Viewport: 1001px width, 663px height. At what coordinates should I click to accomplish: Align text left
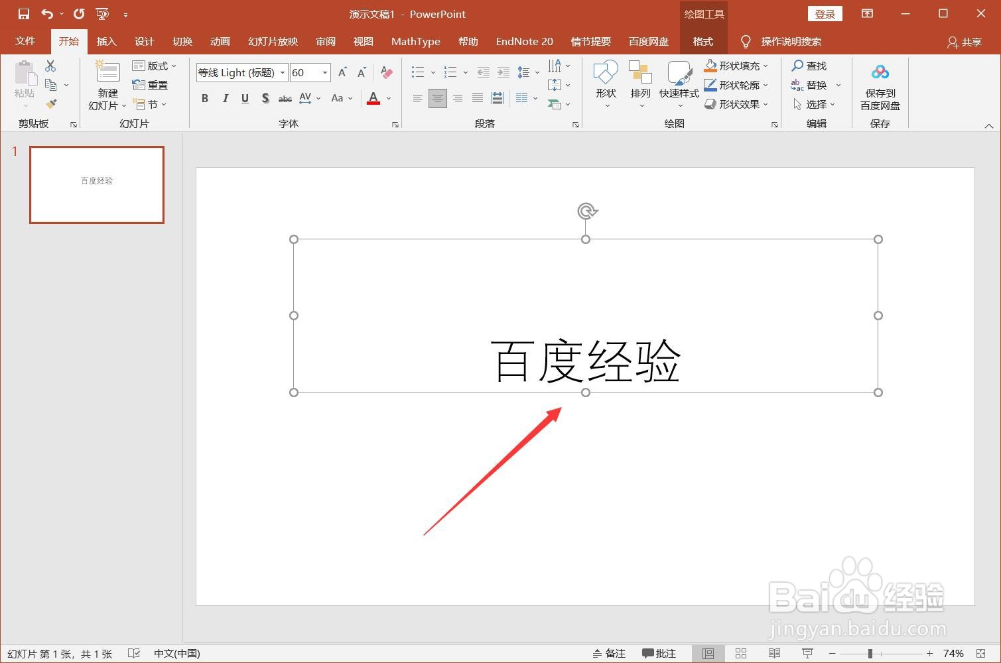[417, 98]
